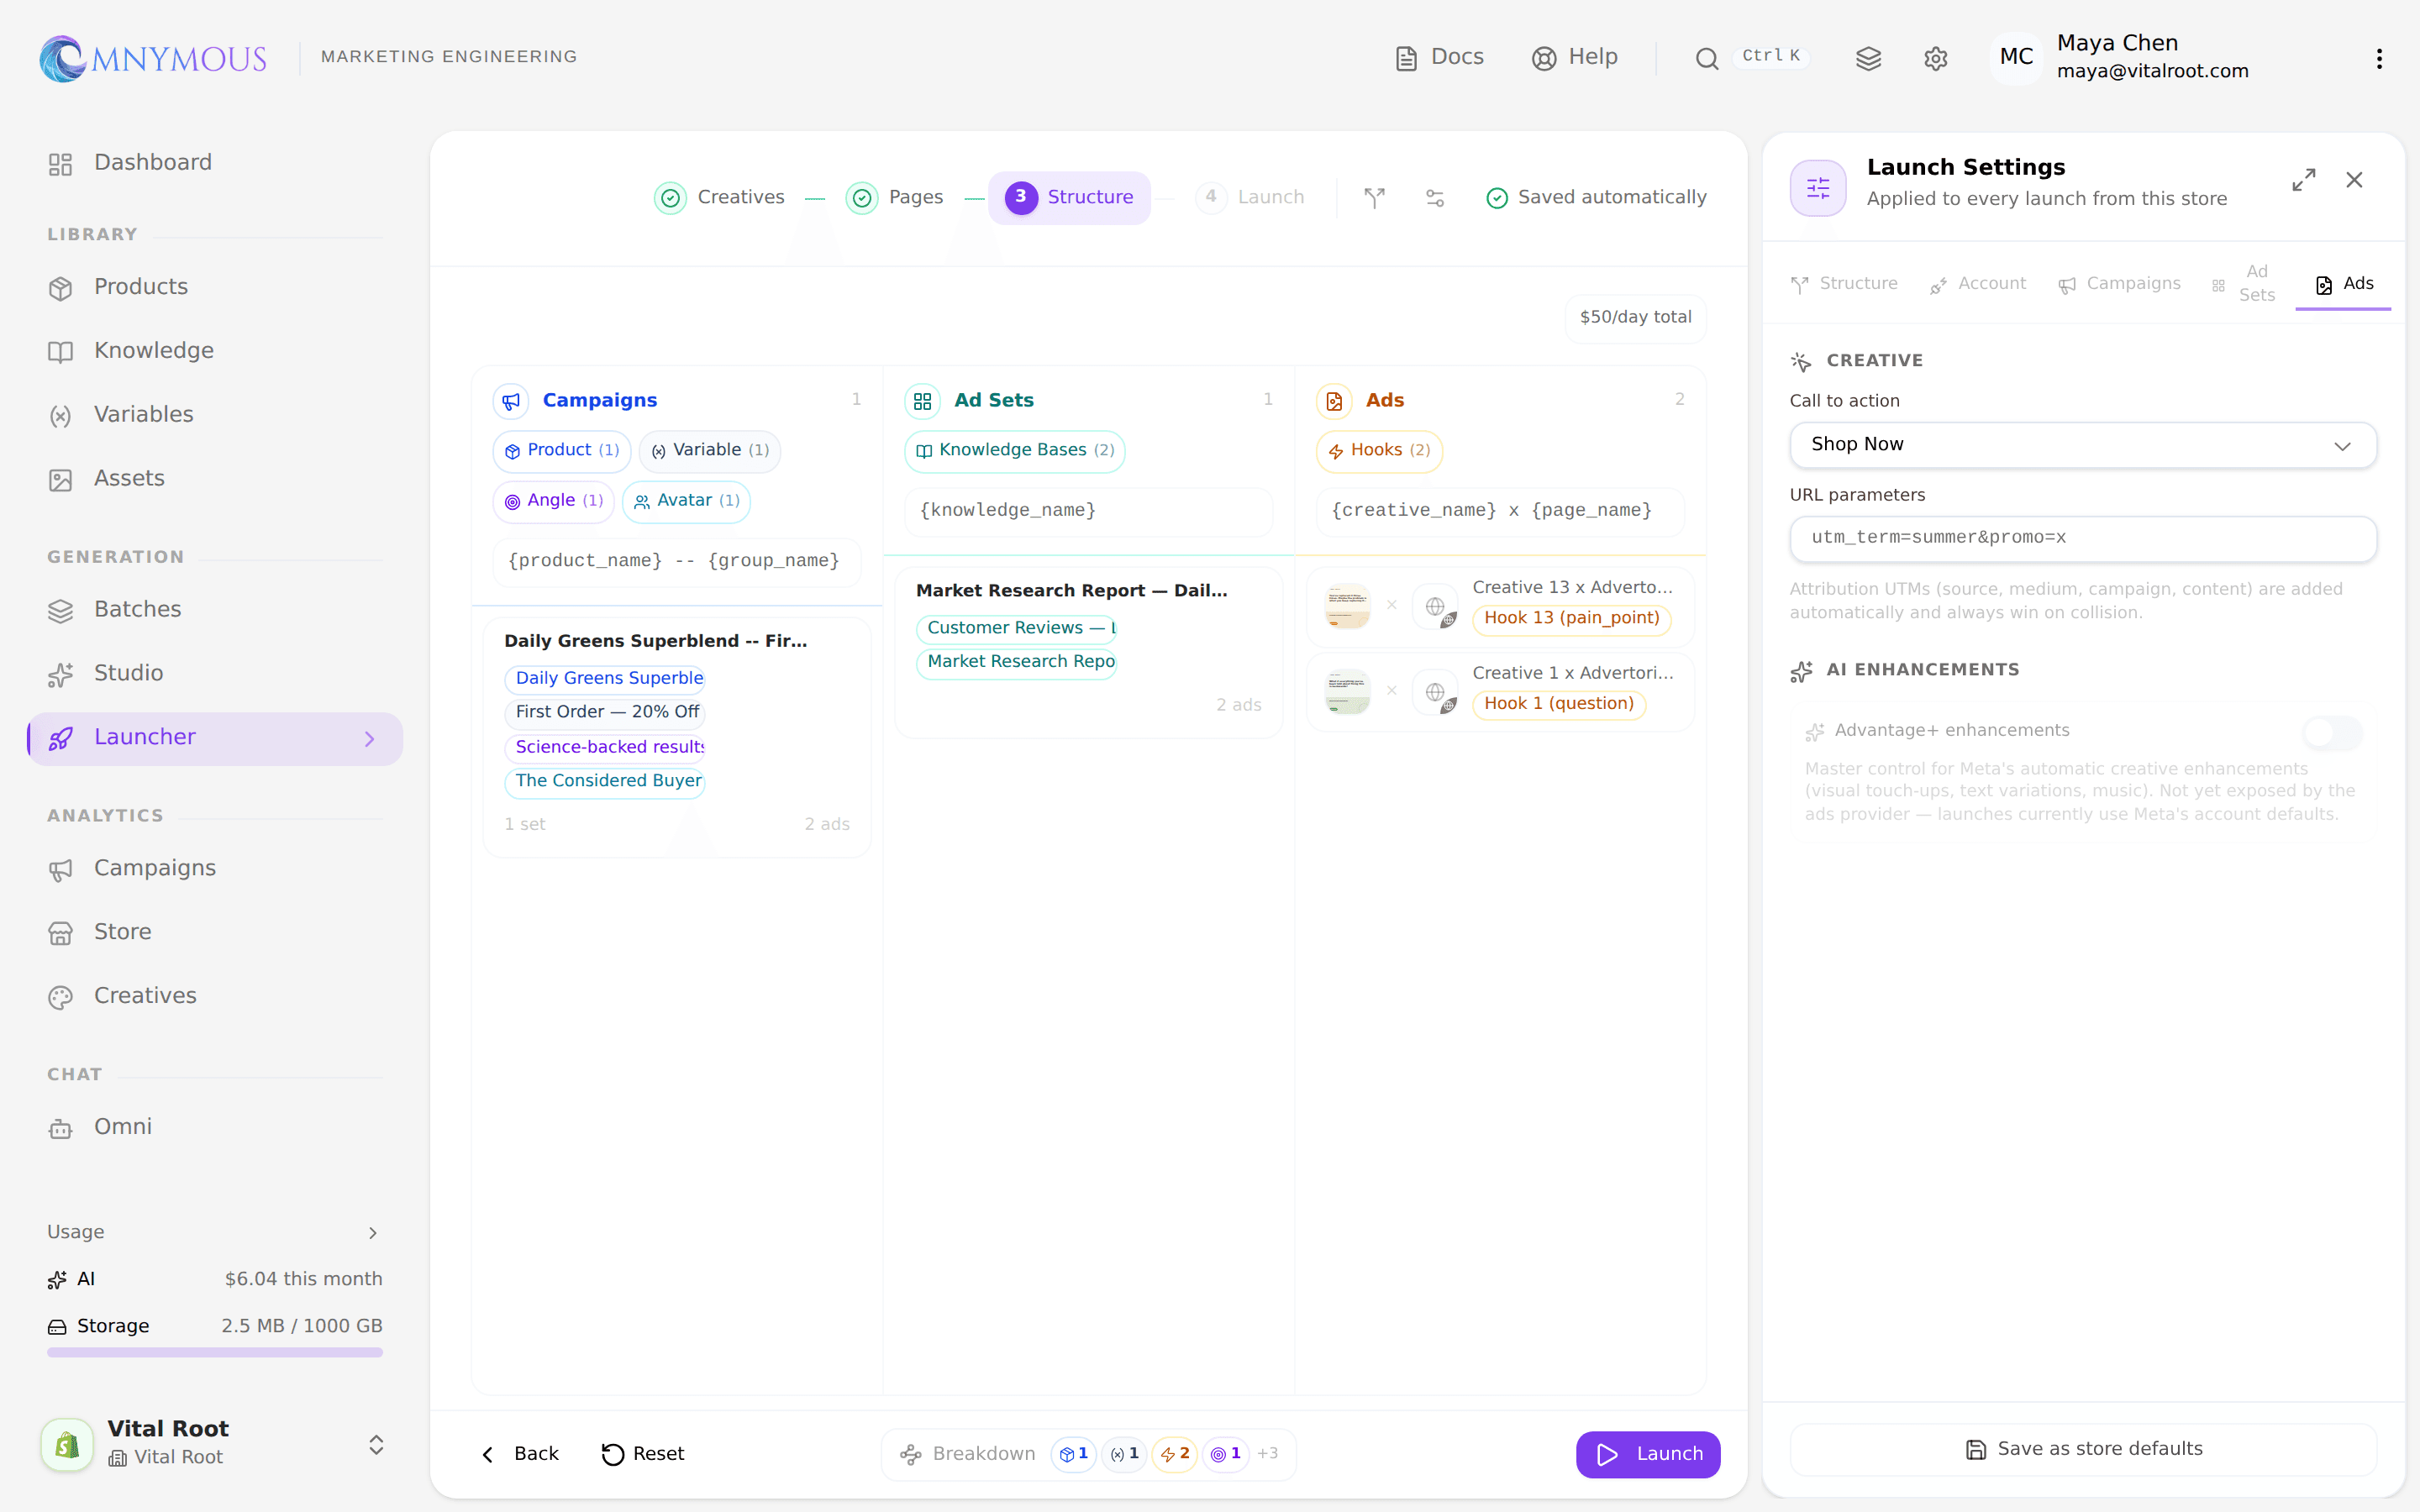The height and width of the screenshot is (1512, 2420).
Task: Open Store analytics
Action: tap(214, 932)
